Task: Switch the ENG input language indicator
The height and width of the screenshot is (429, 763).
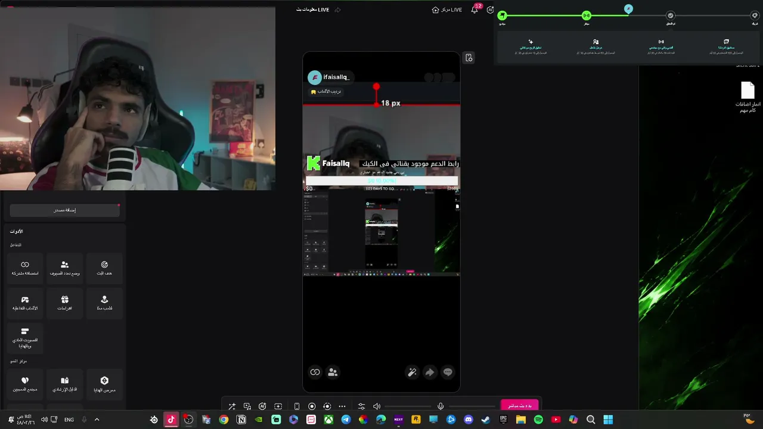Action: pyautogui.click(x=69, y=419)
